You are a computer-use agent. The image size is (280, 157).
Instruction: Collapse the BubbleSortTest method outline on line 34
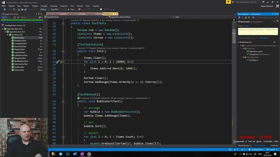pyautogui.click(x=63, y=101)
